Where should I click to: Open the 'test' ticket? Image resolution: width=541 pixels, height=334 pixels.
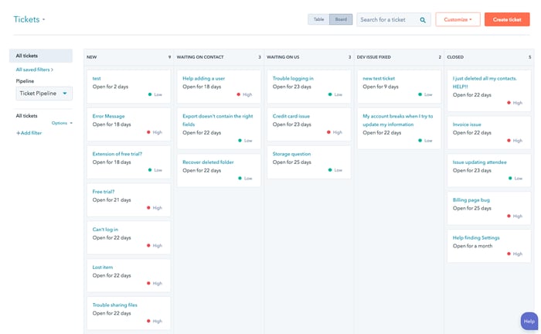coord(97,79)
